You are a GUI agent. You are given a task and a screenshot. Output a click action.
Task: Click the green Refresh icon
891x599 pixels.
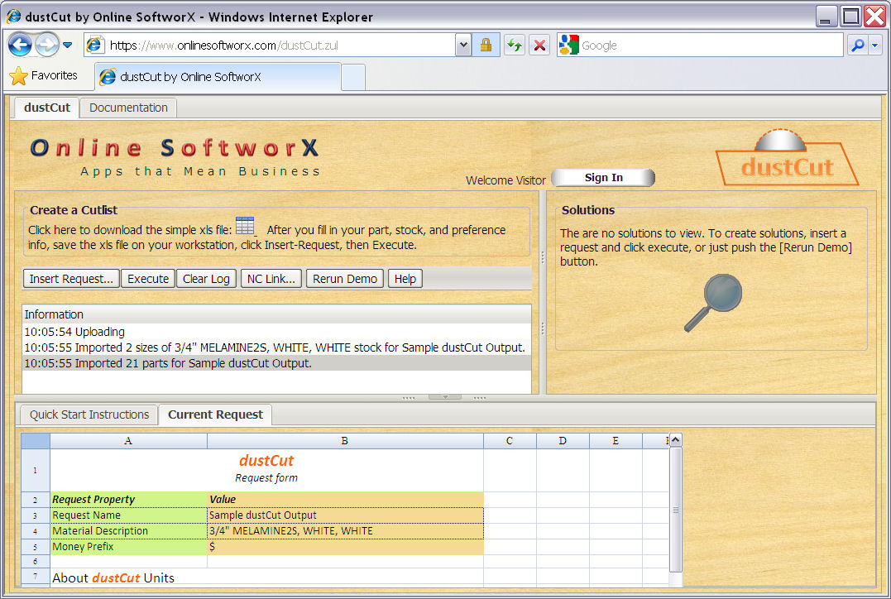click(515, 46)
